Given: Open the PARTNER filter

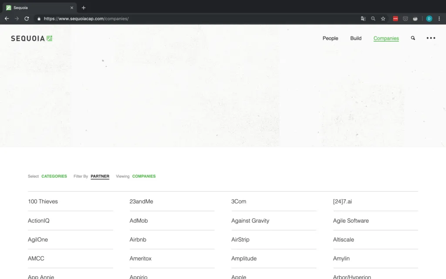Looking at the screenshot, I should coord(100,177).
